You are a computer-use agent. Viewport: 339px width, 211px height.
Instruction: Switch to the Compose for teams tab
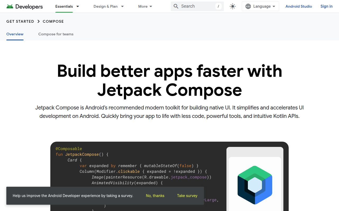pyautogui.click(x=56, y=34)
